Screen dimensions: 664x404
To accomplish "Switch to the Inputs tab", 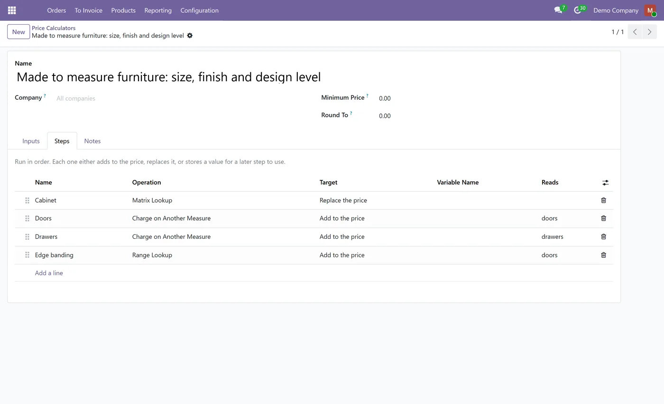I will coord(31,141).
